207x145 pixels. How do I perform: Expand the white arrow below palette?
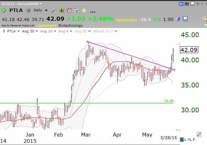(205, 25)
